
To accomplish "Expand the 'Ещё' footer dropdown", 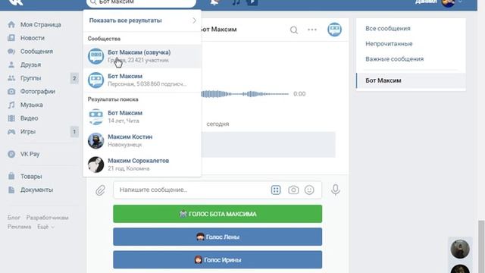I will pyautogui.click(x=45, y=227).
